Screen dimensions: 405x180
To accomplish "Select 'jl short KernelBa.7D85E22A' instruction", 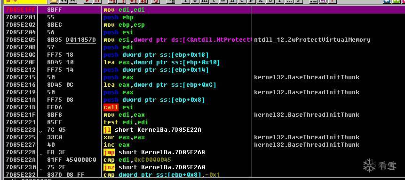I will pos(152,129).
